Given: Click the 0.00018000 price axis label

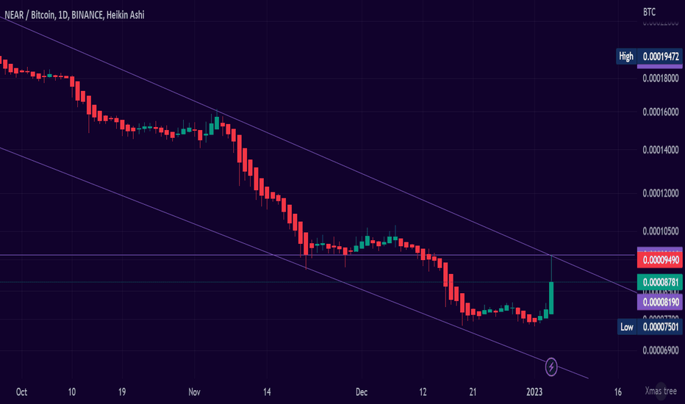Looking at the screenshot, I should [x=661, y=79].
